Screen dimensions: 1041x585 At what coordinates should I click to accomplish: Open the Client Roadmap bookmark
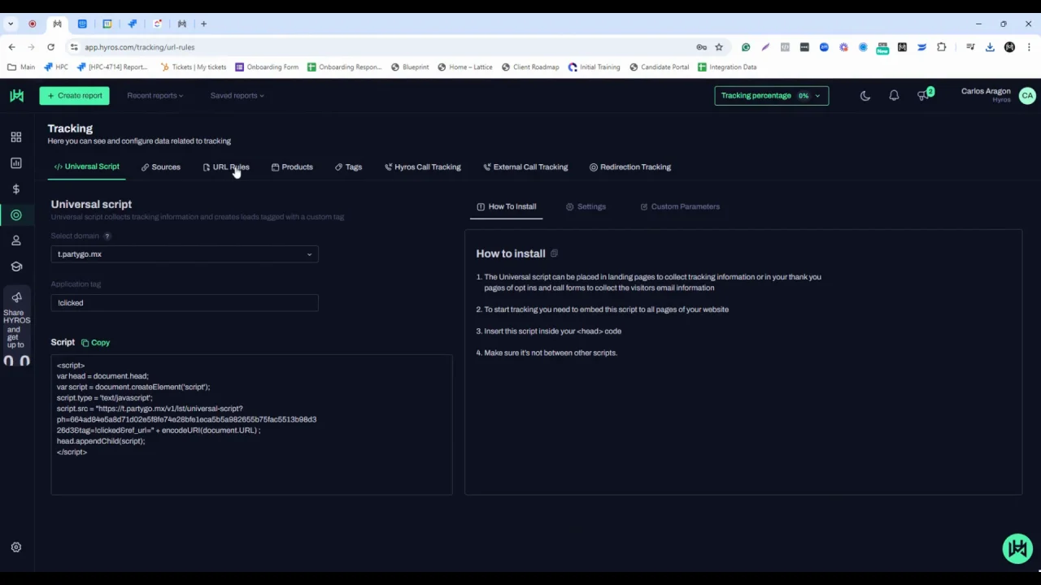tap(530, 67)
